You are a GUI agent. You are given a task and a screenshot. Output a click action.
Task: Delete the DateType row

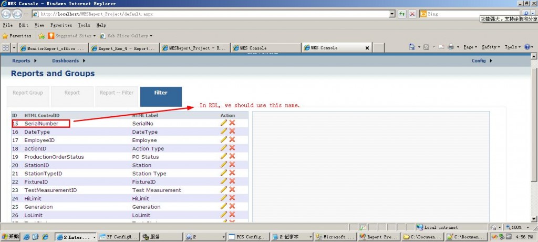tap(232, 131)
